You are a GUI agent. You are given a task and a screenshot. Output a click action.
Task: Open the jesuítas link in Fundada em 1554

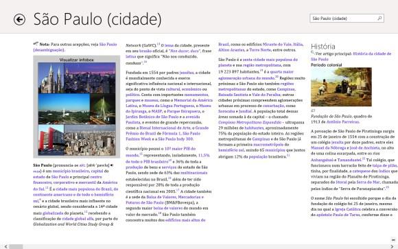tap(187, 73)
